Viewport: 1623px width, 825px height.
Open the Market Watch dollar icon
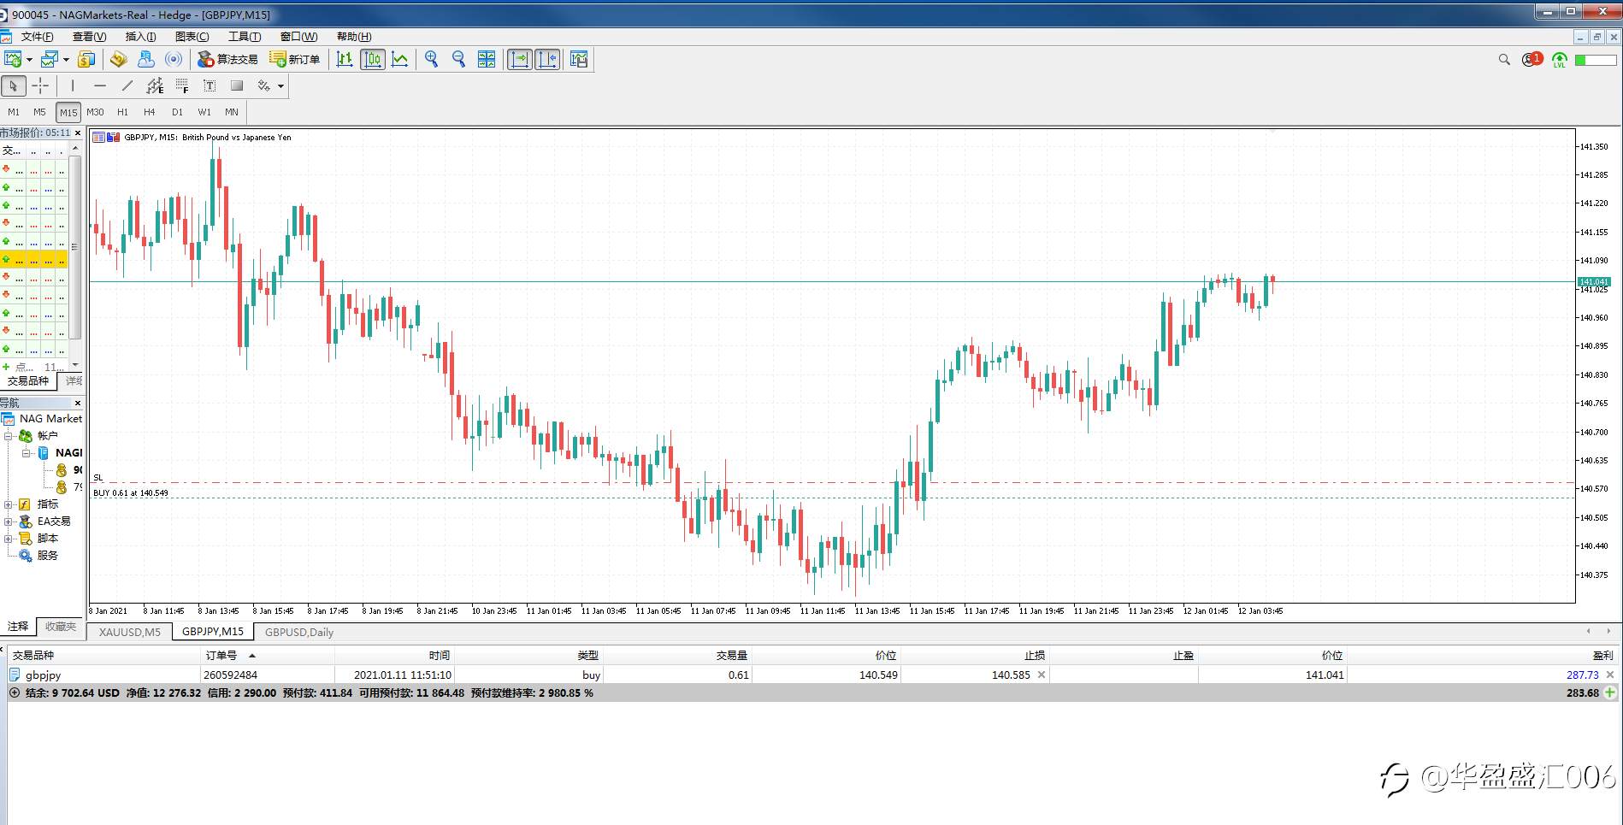pyautogui.click(x=86, y=59)
